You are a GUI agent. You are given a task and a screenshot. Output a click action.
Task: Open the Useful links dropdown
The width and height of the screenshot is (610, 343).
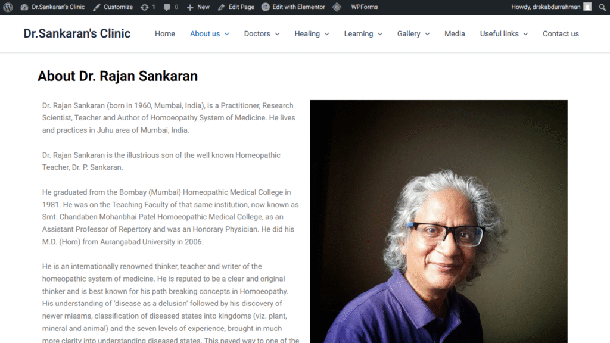coord(504,34)
